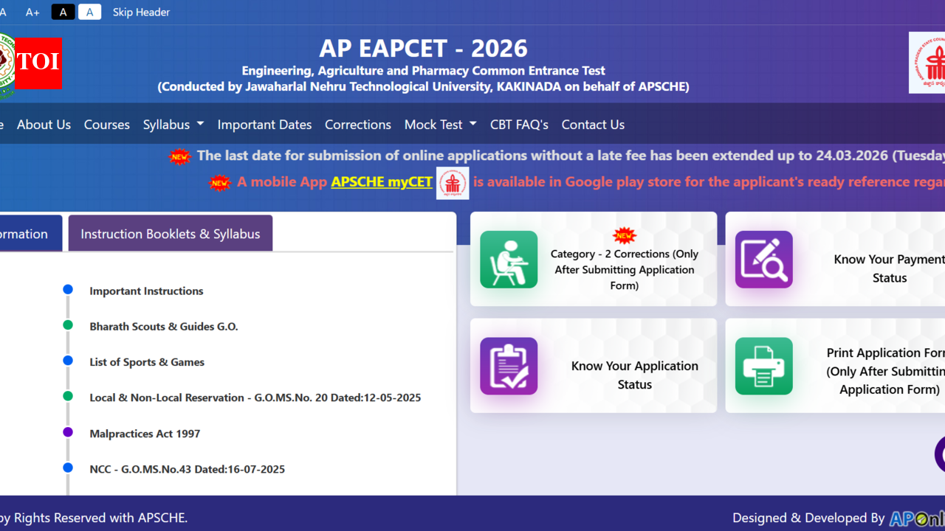Enable the black high-contrast theme
This screenshot has height=531, width=945.
tap(63, 12)
